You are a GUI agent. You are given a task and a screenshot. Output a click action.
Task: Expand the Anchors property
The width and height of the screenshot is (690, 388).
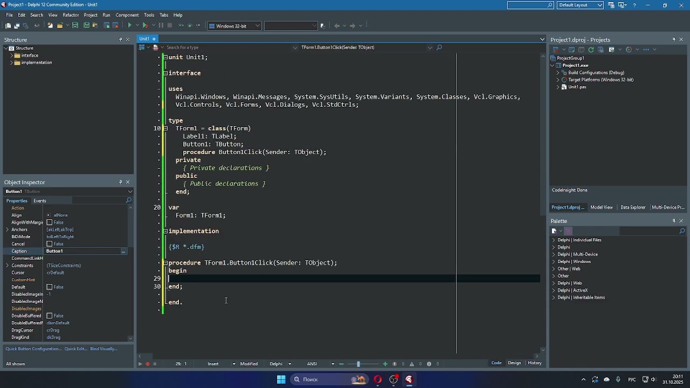(8, 230)
